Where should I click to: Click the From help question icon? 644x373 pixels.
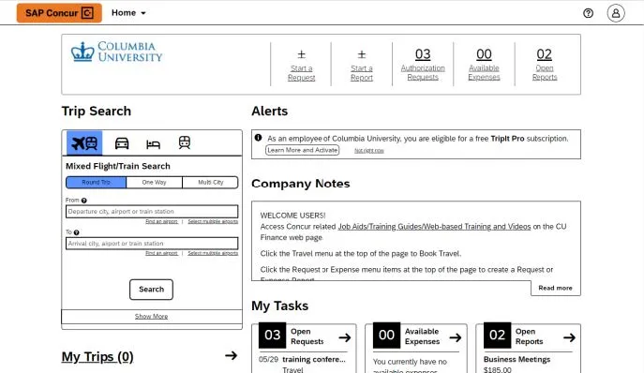pos(83,201)
